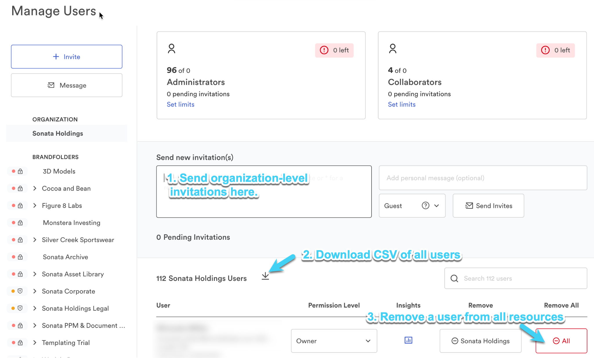Click Administrators 0 left warning badge
Image resolution: width=594 pixels, height=358 pixels.
tap(334, 50)
